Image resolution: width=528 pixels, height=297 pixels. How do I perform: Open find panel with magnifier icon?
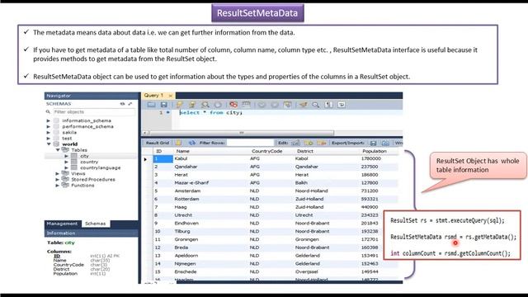point(315,105)
